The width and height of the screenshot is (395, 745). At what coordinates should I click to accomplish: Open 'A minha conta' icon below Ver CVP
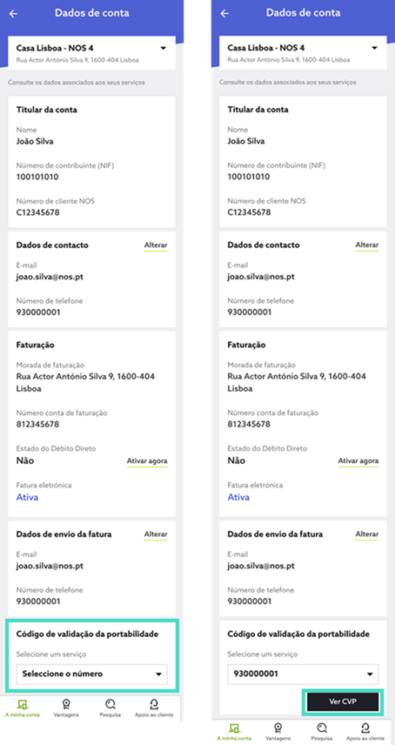[234, 732]
